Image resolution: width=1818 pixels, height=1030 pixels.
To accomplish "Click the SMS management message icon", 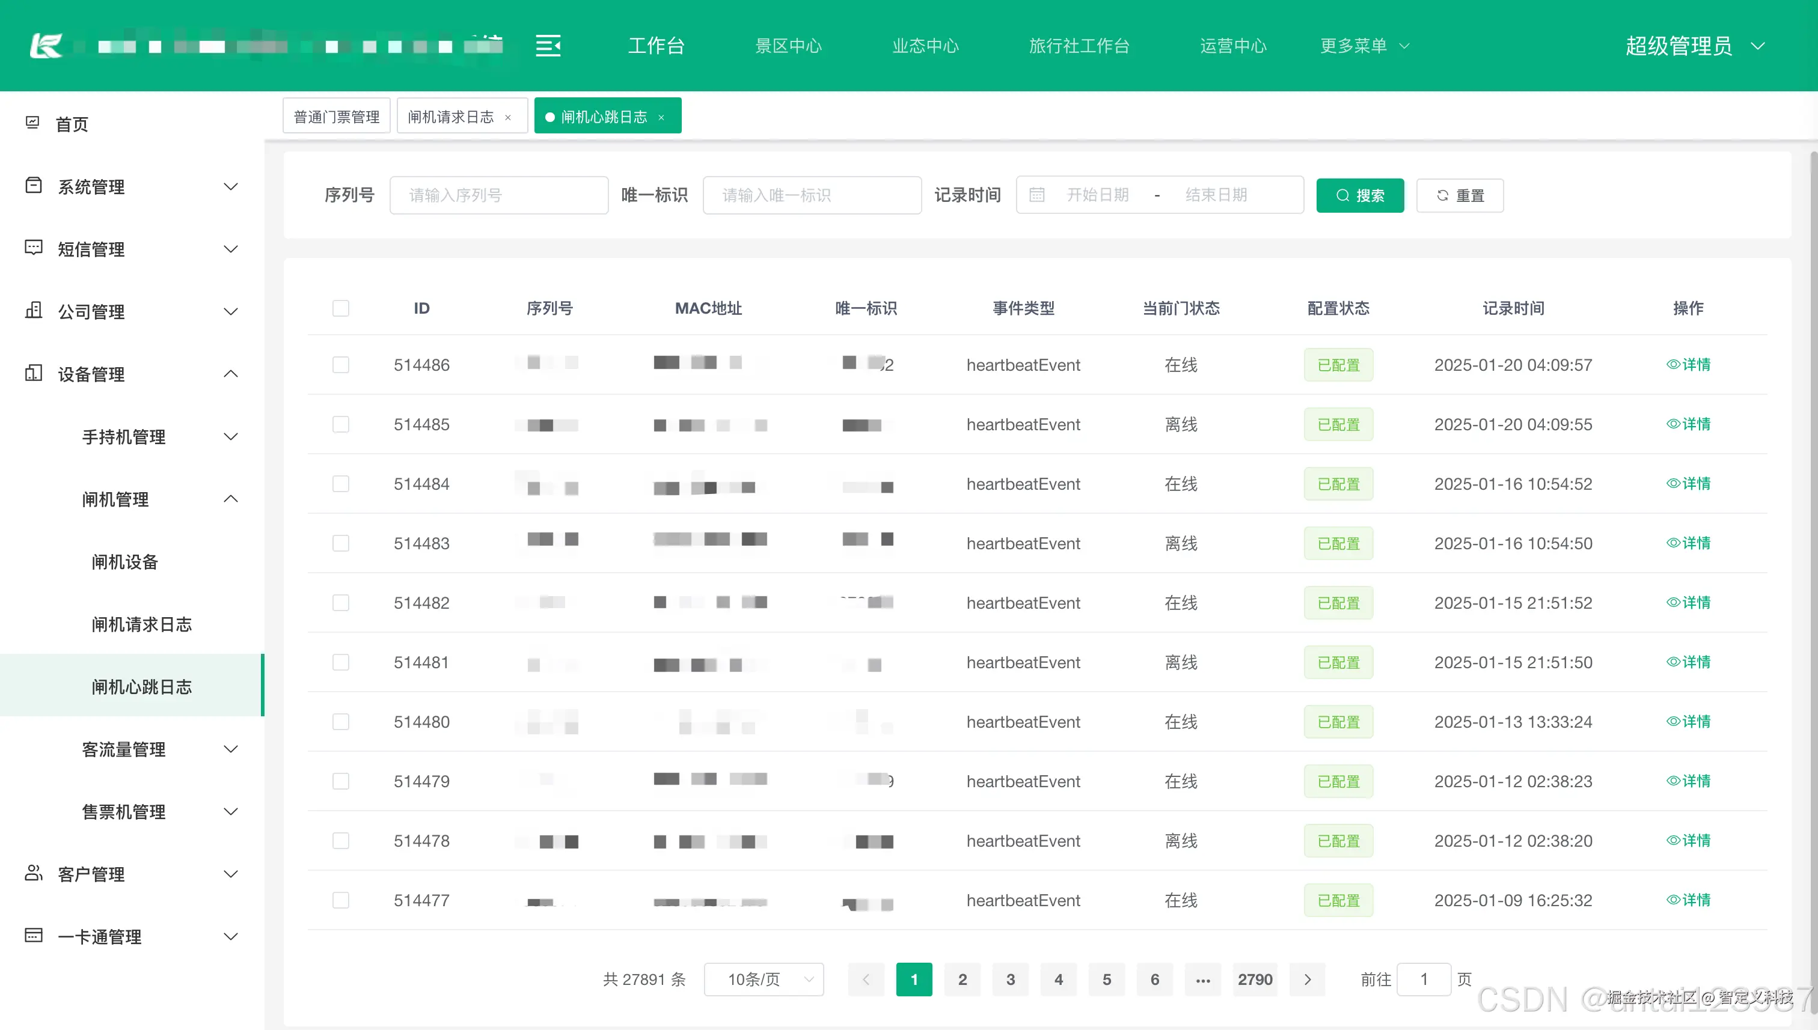I will point(33,248).
